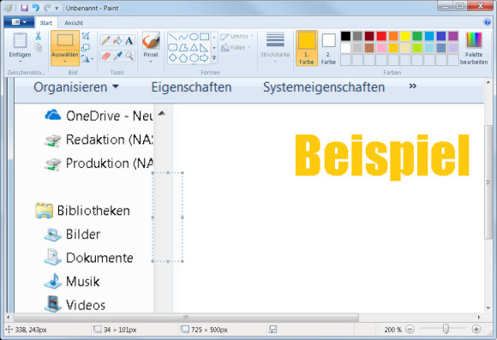Open the blue Paint file menu button
The width and height of the screenshot is (497, 340).
point(19,22)
